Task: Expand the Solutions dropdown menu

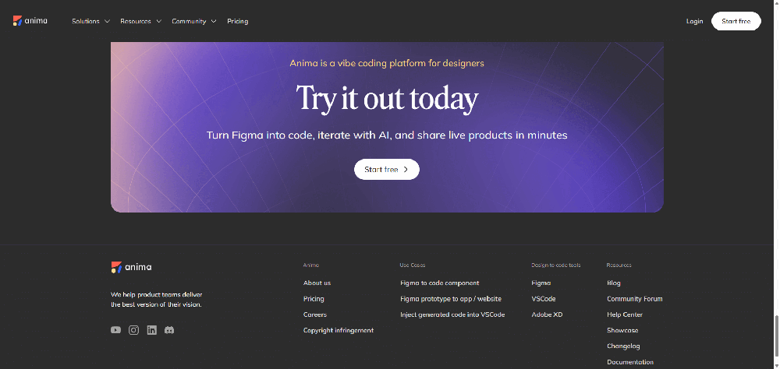Action: coord(90,21)
